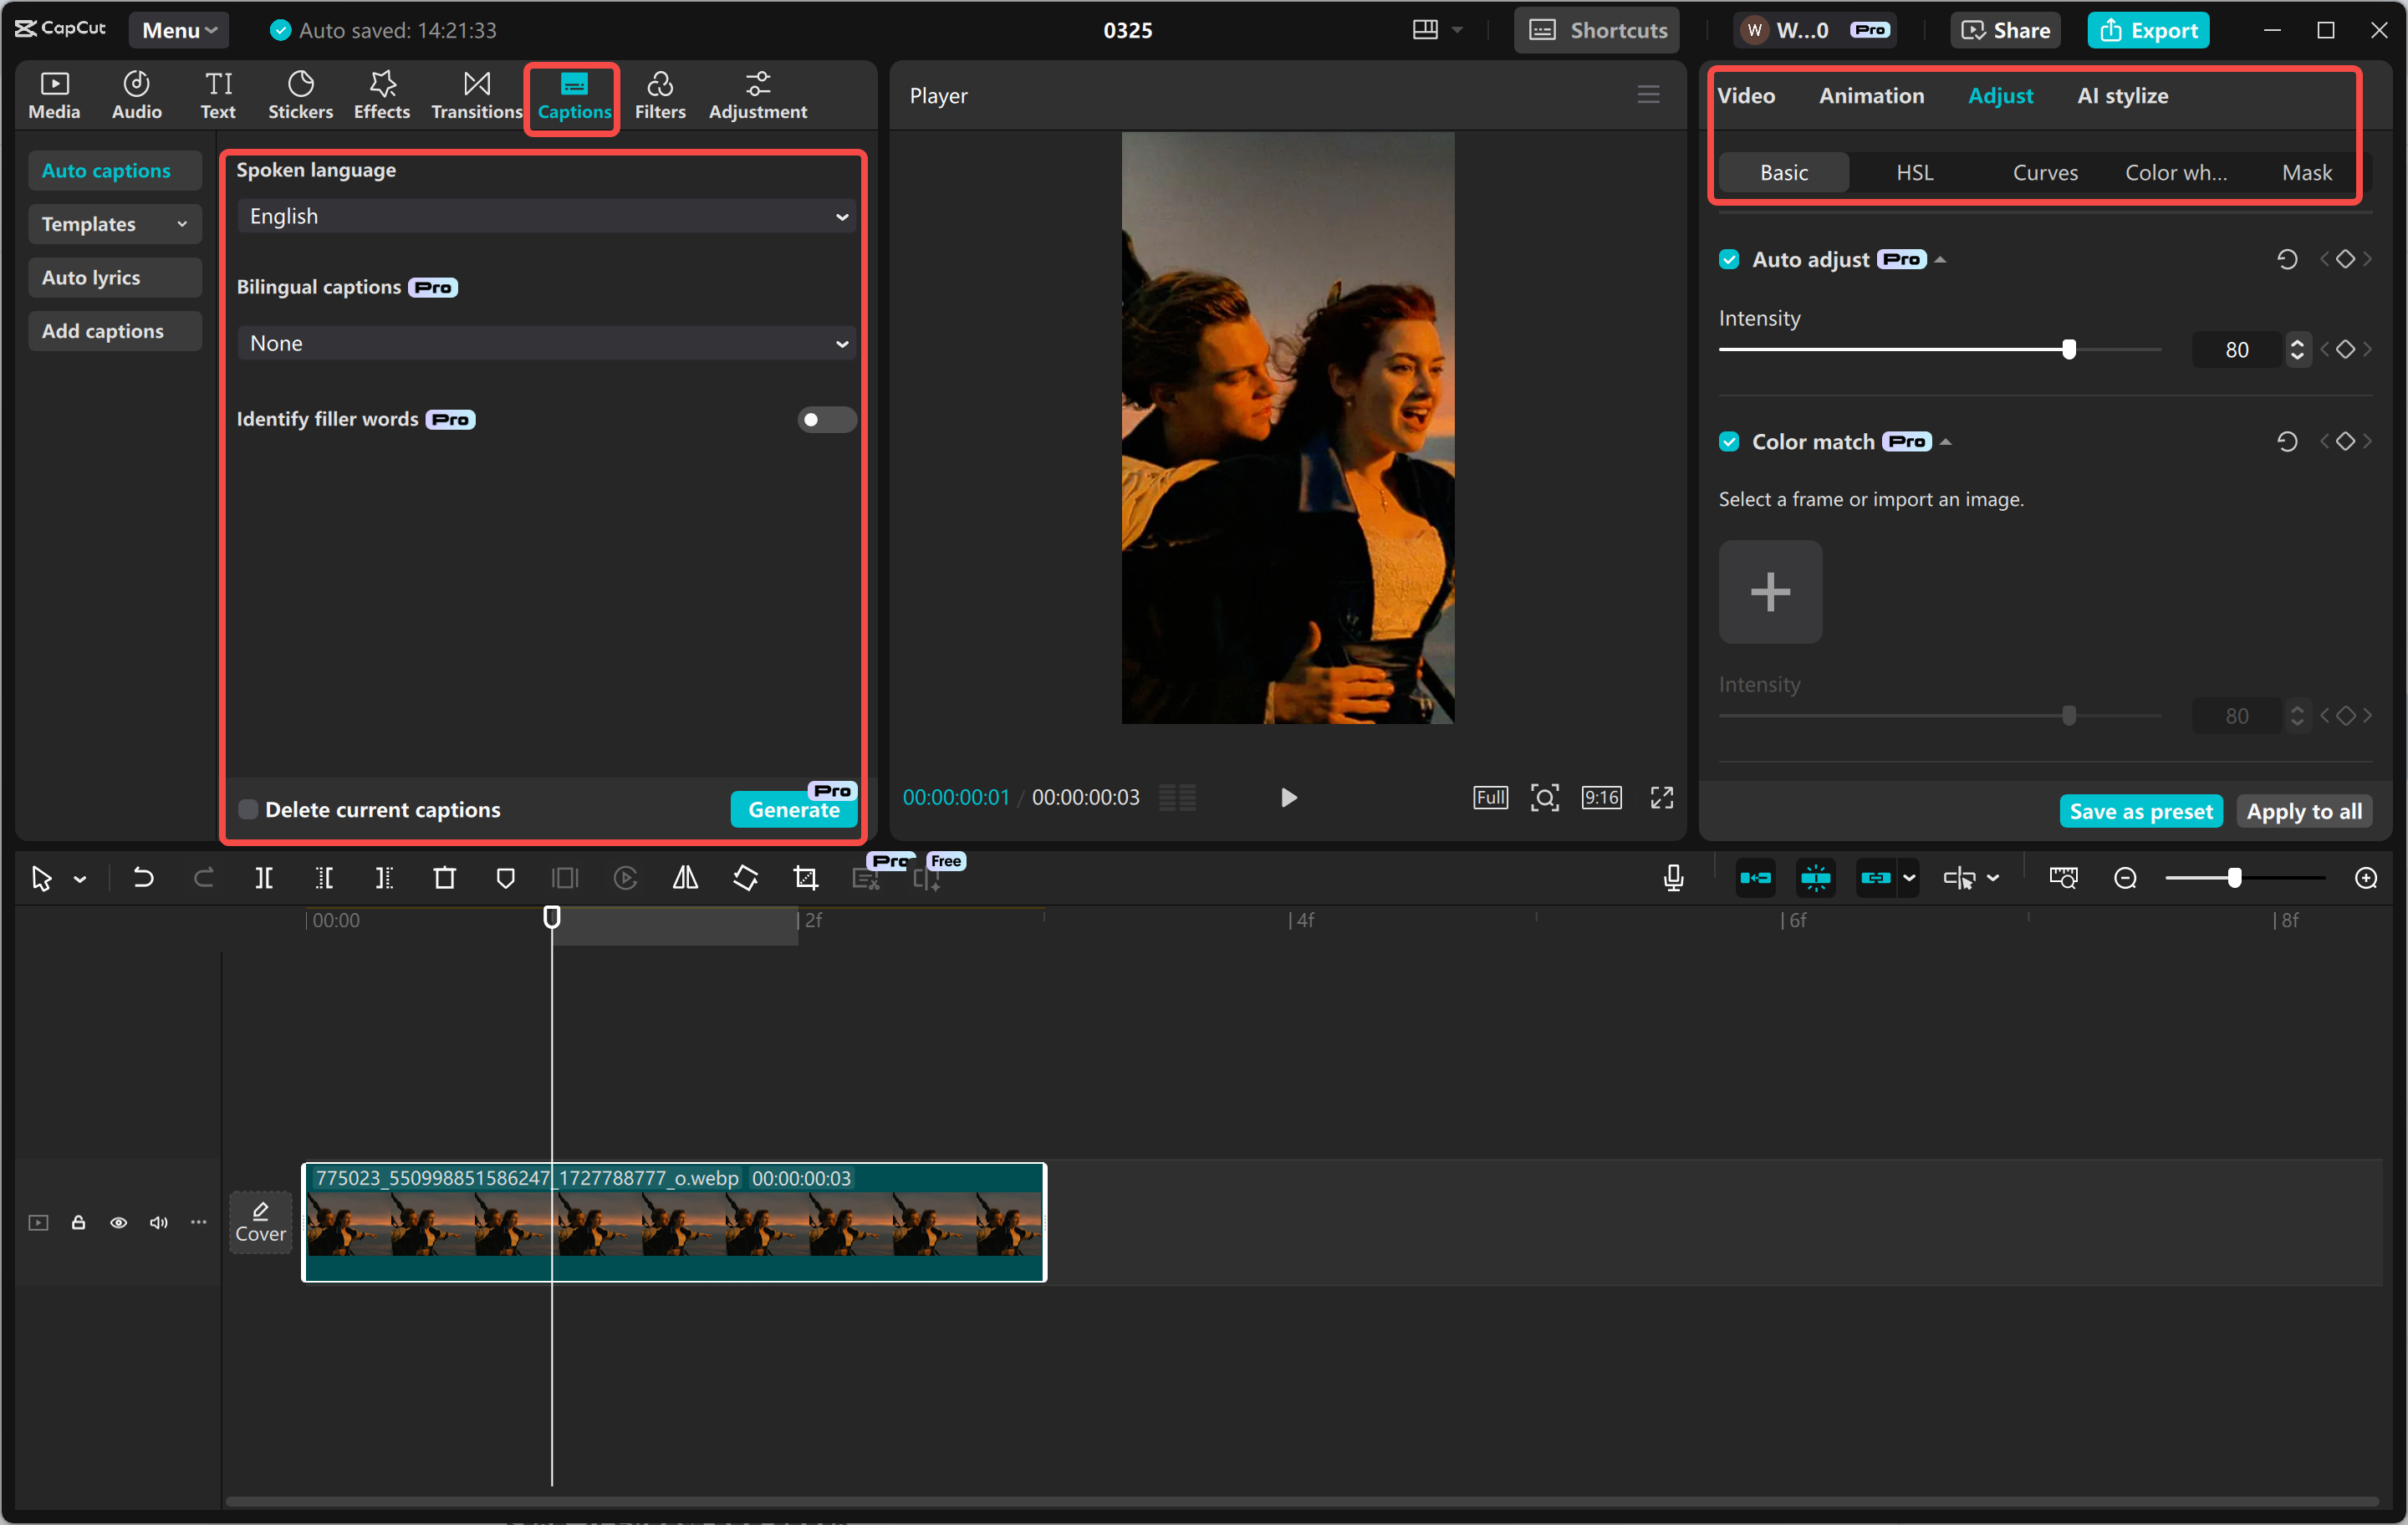Uncheck the Auto adjust checkbox
Viewport: 2408px width, 1525px height.
[1729, 259]
